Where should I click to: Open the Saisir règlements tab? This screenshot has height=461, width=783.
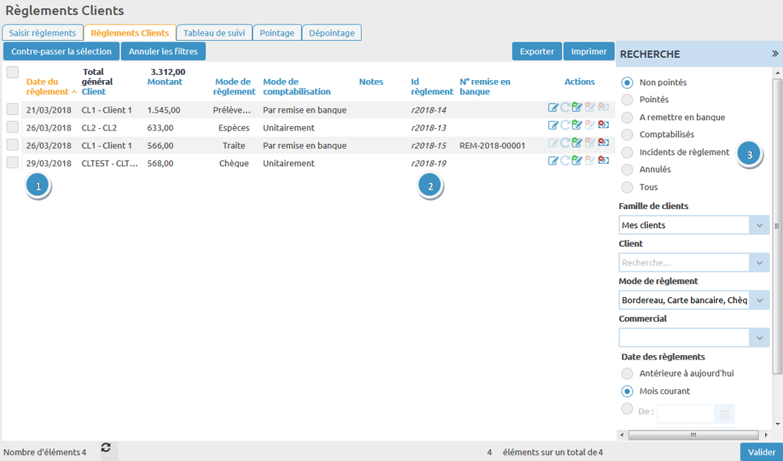tap(42, 33)
